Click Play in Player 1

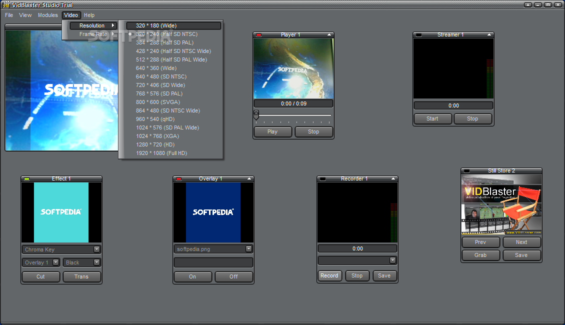(273, 132)
